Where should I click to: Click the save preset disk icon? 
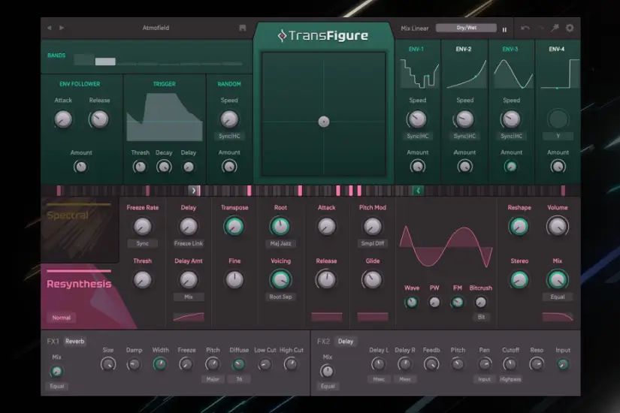243,29
